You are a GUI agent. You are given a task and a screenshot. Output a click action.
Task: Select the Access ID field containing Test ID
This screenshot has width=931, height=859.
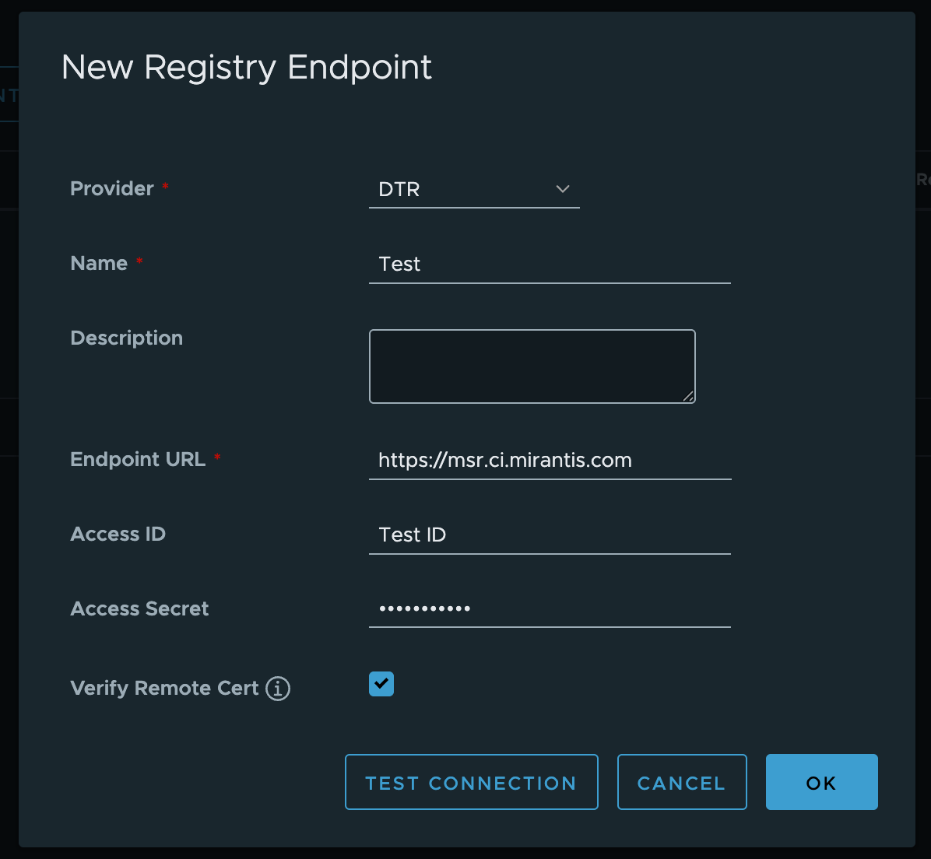point(549,535)
